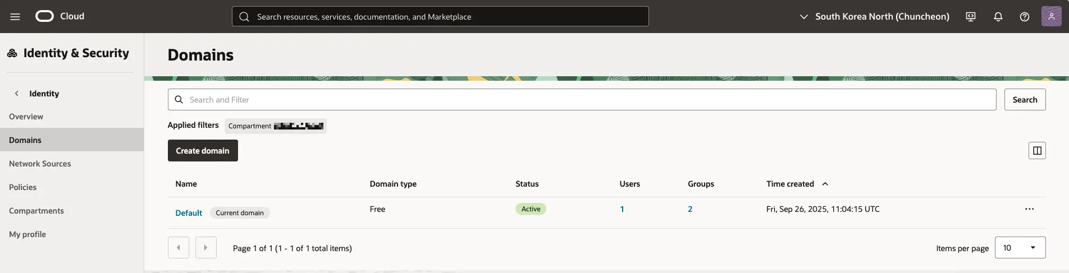Open the Users count link 1
This screenshot has width=1069, height=273.
[x=622, y=209]
